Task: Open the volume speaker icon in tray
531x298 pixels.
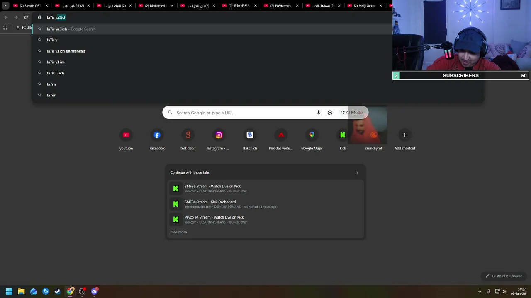Action: click(x=504, y=291)
